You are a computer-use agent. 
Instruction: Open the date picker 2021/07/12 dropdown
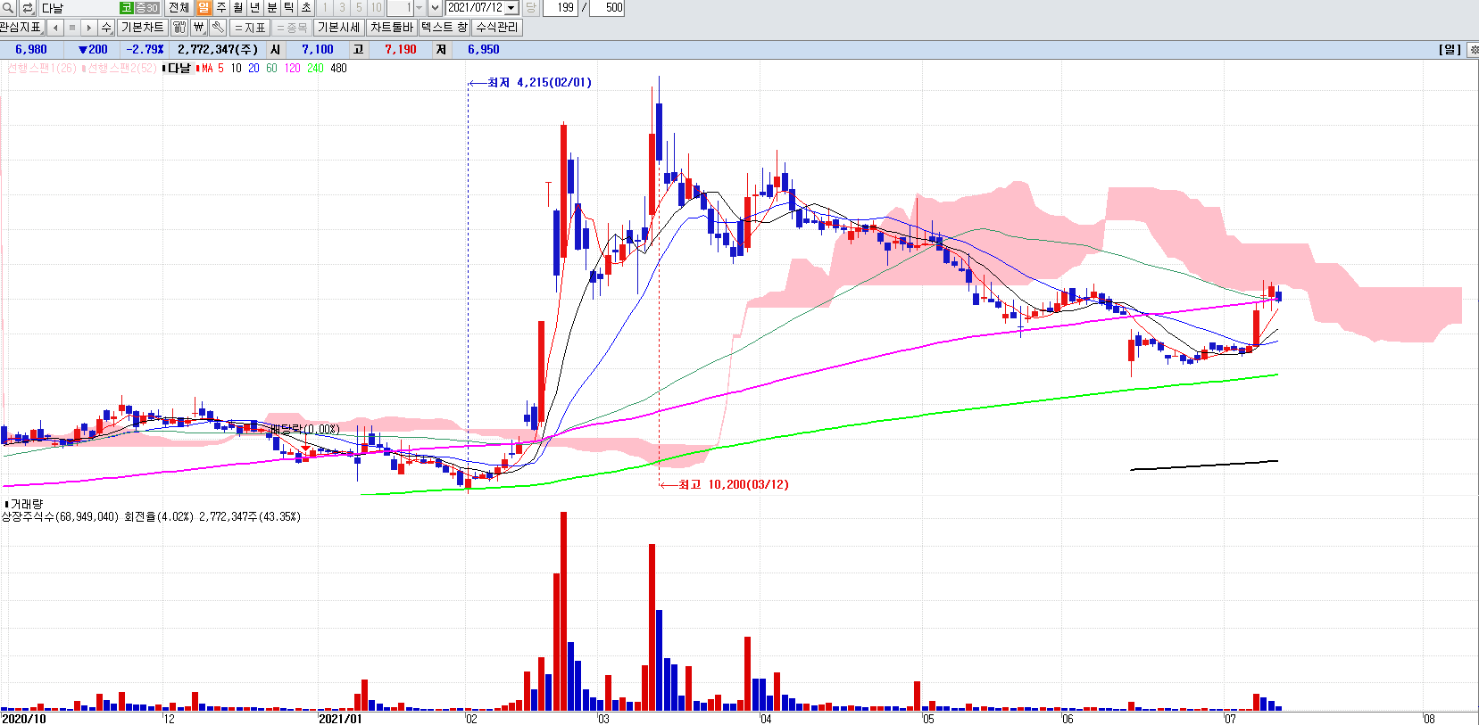pos(511,8)
